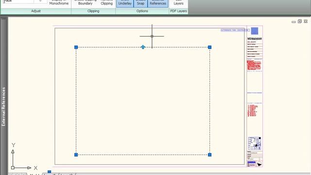The height and width of the screenshot is (175, 311).
Task: Toggle the Enable Snap option
Action: [140, 3]
